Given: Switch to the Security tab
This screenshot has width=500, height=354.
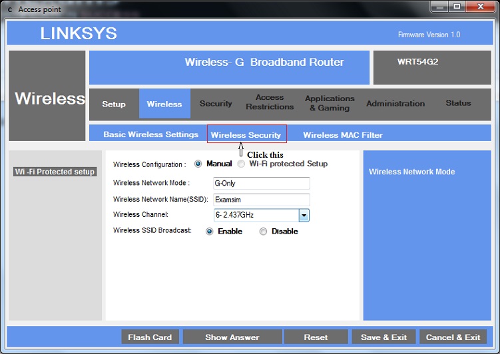Looking at the screenshot, I should point(216,104).
